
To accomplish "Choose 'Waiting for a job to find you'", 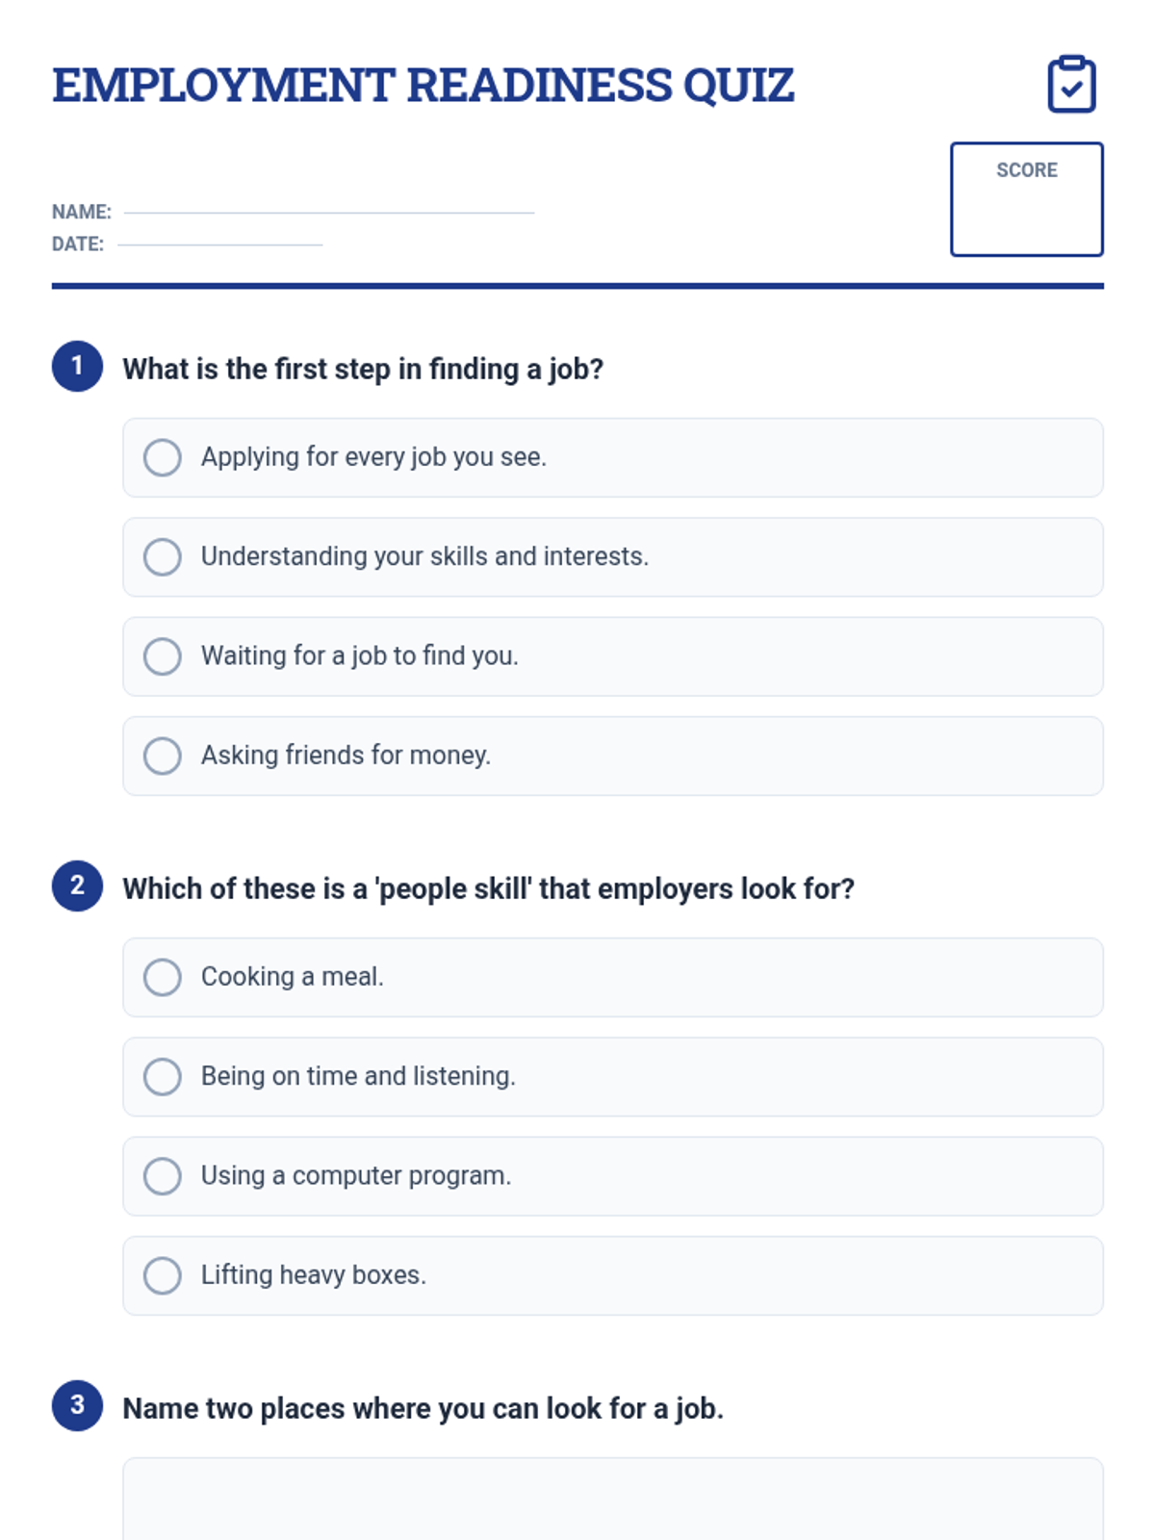I will (613, 656).
